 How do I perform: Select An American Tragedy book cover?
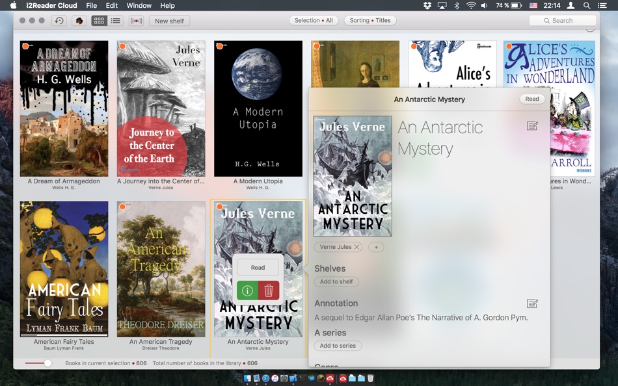click(161, 269)
